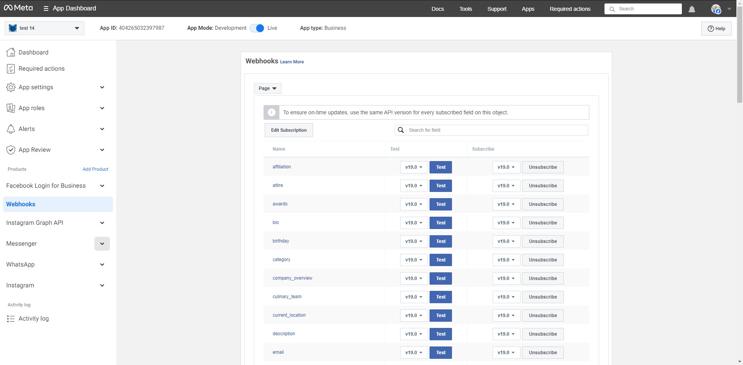Image resolution: width=743 pixels, height=365 pixels.
Task: Click the page vertical scrollbar
Action: tap(740, 58)
